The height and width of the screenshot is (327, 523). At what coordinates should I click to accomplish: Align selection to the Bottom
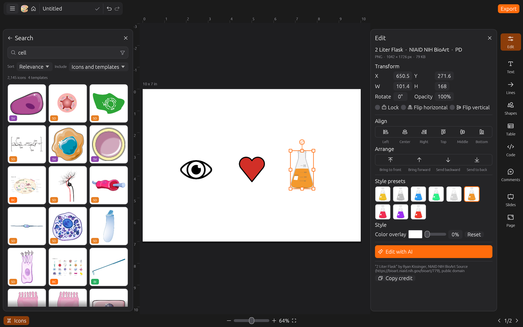point(482,132)
